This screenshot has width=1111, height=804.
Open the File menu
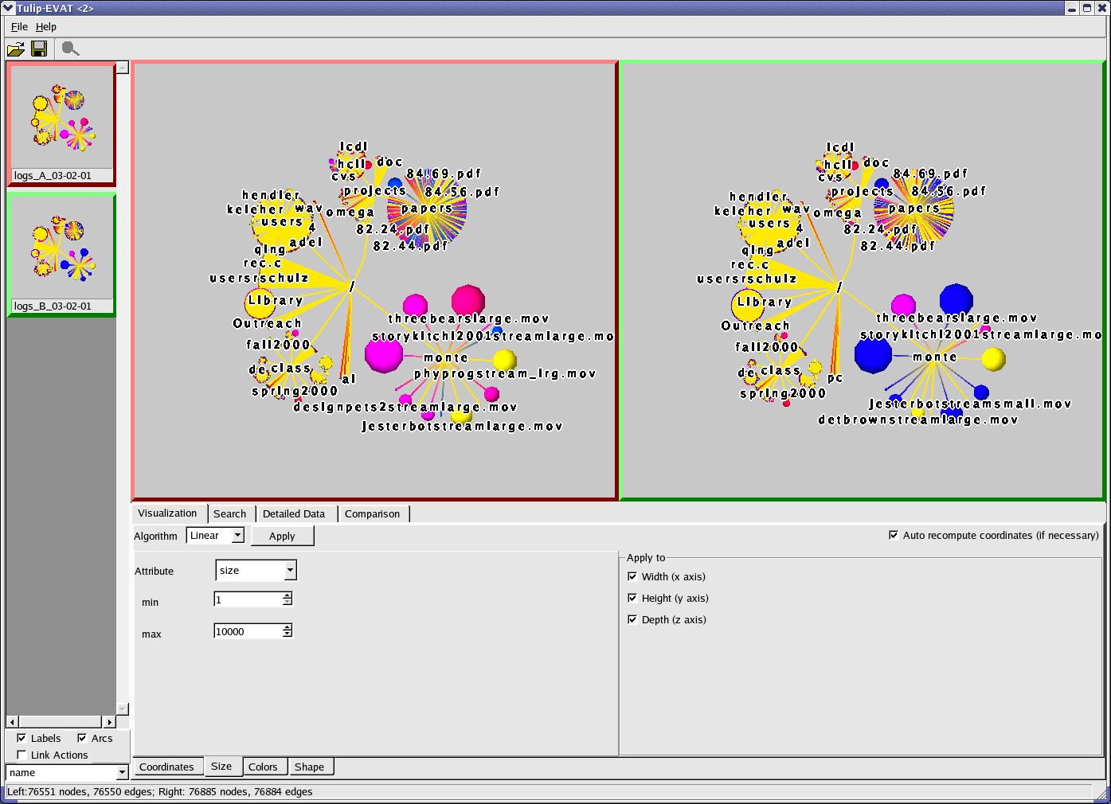coord(19,26)
